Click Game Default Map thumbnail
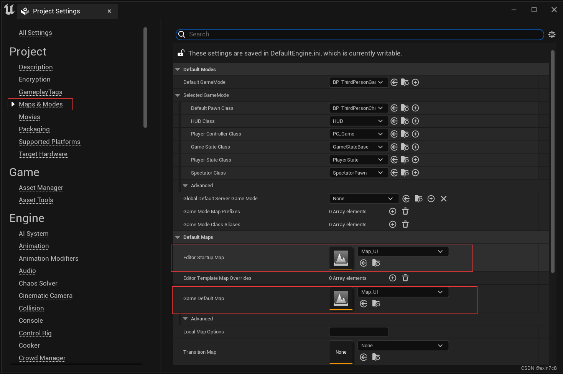563x374 pixels. 341,299
